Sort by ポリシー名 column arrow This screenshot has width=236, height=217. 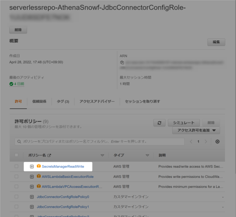point(103,155)
